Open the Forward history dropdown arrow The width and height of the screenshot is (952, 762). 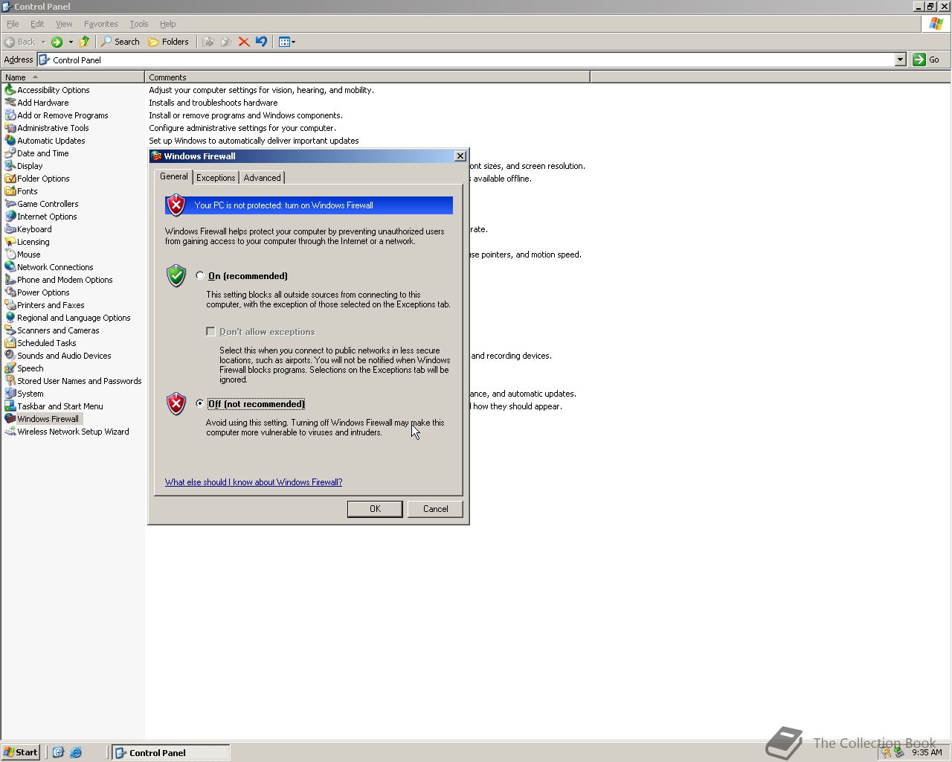pos(71,42)
